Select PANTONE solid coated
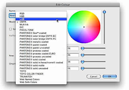The width and height of the screenshot is (129, 90). coord(41,59)
